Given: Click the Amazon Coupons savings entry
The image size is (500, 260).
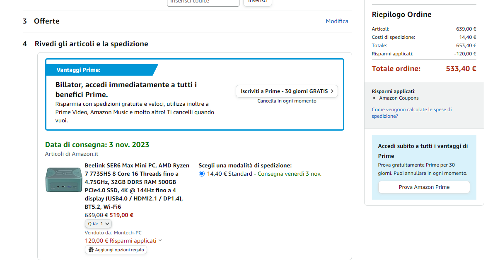Looking at the screenshot, I should [x=399, y=98].
